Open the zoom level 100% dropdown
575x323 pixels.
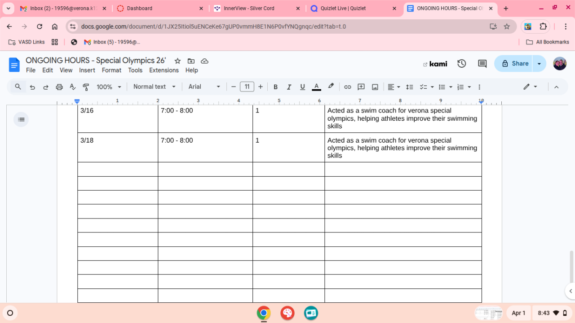109,87
